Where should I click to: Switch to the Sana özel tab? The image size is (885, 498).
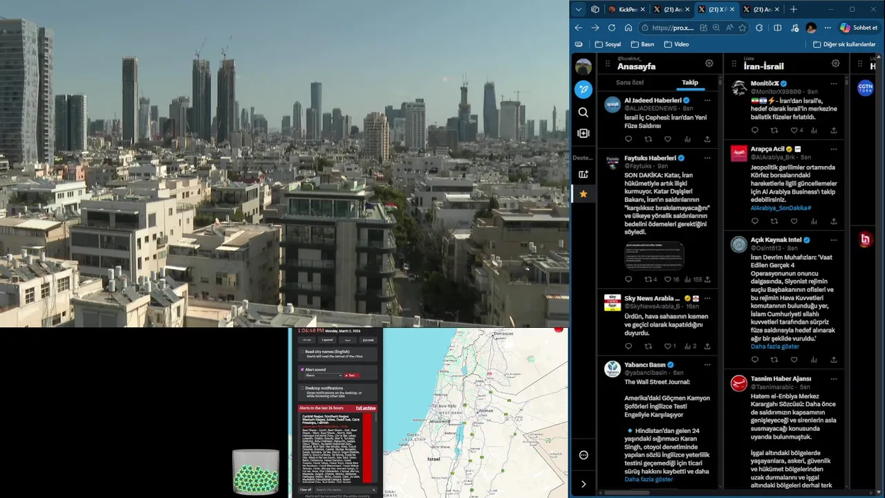630,82
